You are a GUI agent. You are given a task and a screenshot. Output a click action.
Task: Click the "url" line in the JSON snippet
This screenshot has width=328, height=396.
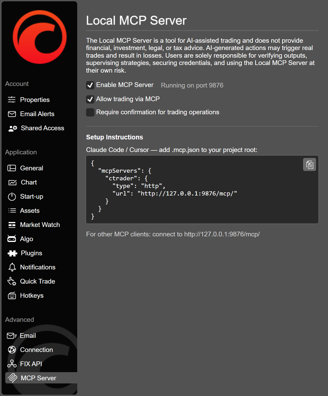click(175, 193)
